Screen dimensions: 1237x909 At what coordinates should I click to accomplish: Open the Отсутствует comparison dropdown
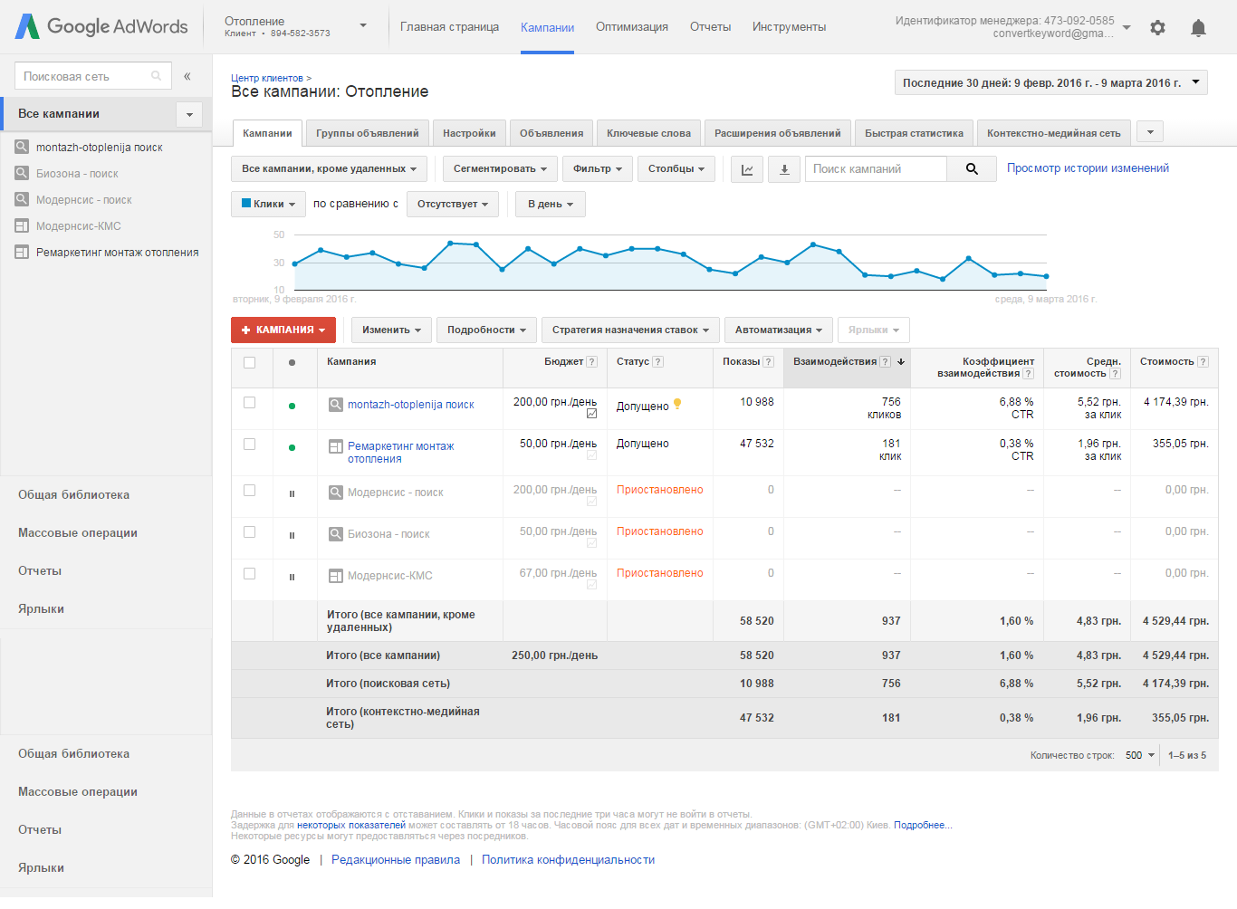coord(453,204)
